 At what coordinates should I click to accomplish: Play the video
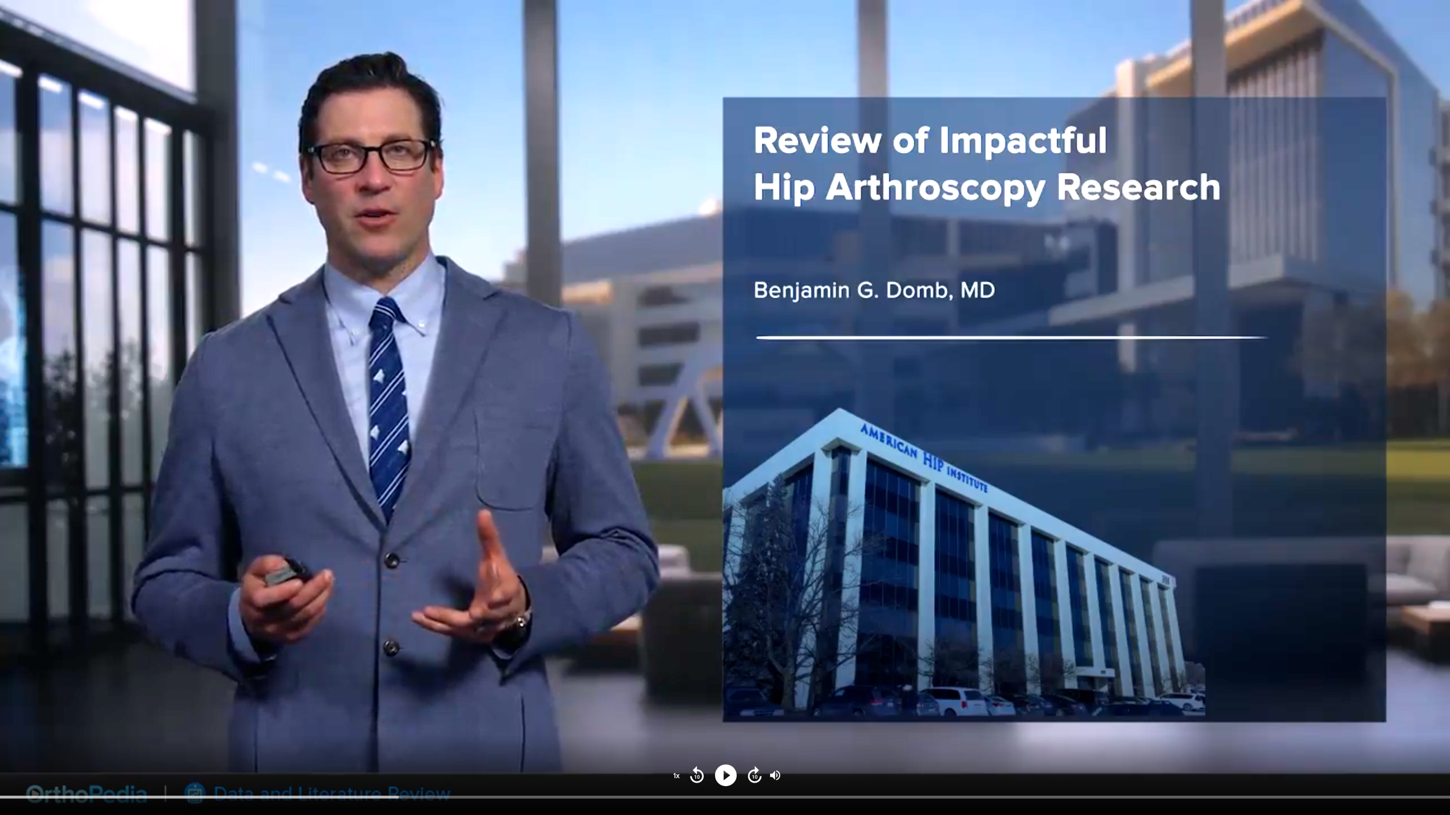click(x=725, y=775)
